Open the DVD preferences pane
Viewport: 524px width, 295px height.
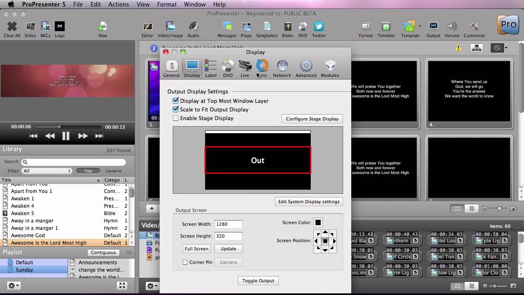[228, 68]
